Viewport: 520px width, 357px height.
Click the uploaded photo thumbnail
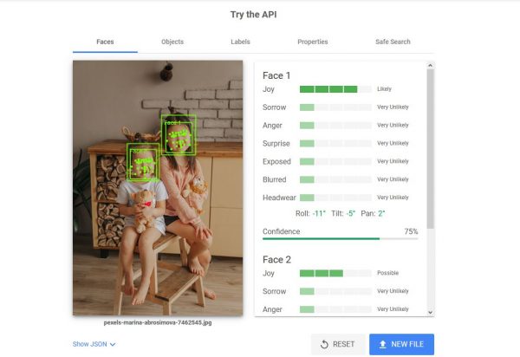[158, 188]
